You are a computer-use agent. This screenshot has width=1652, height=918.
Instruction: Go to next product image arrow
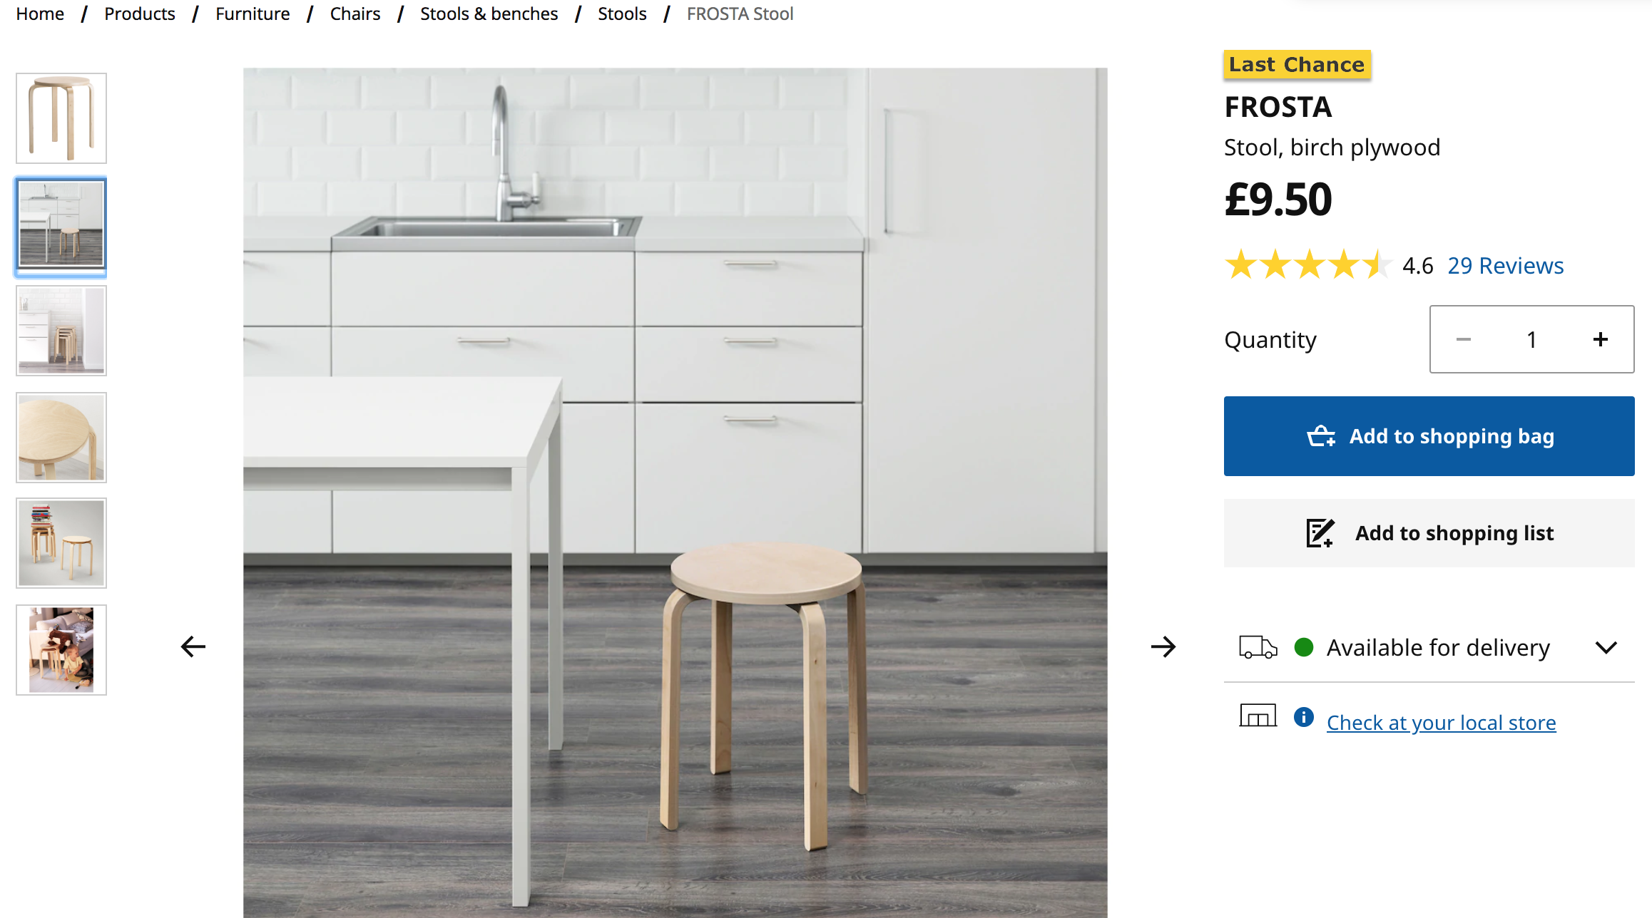1163,646
